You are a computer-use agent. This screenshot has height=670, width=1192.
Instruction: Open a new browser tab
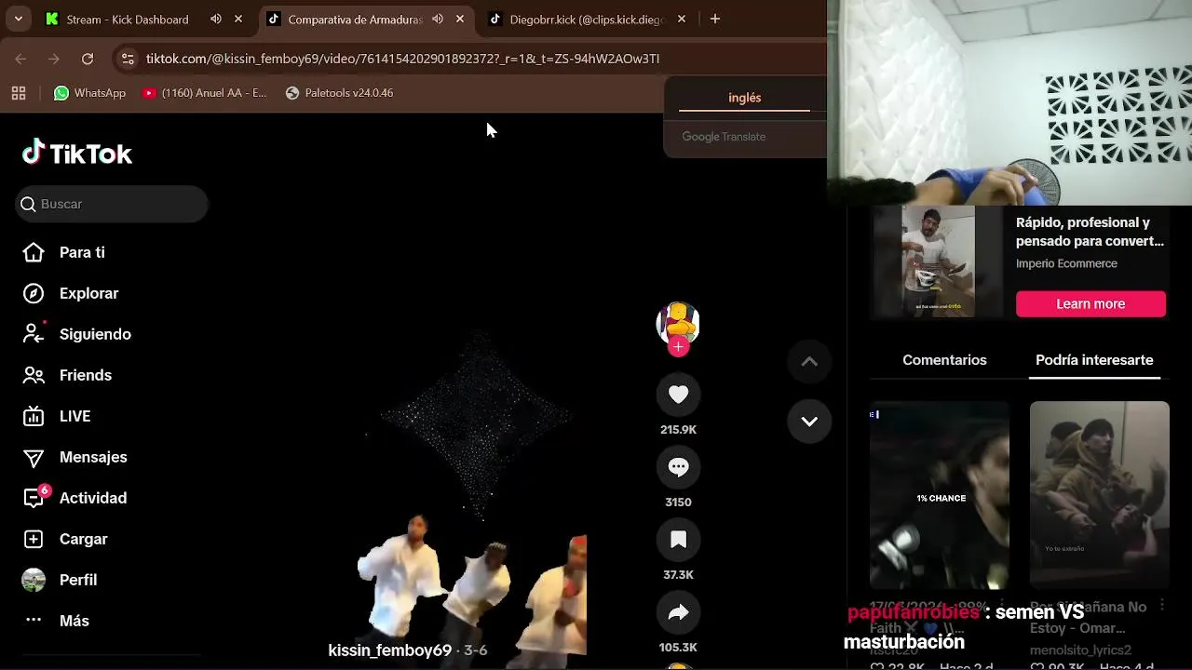(x=715, y=19)
